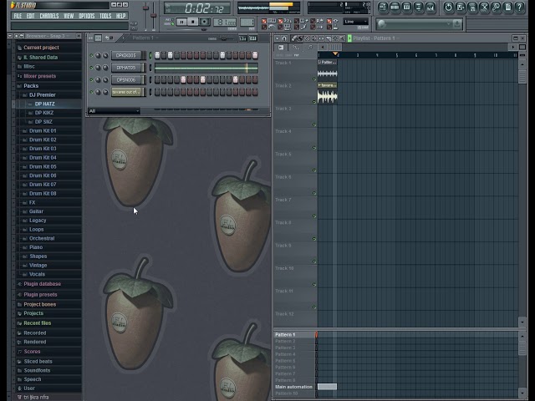
Task: Click the browser collapse structure icon
Action: click(16, 36)
